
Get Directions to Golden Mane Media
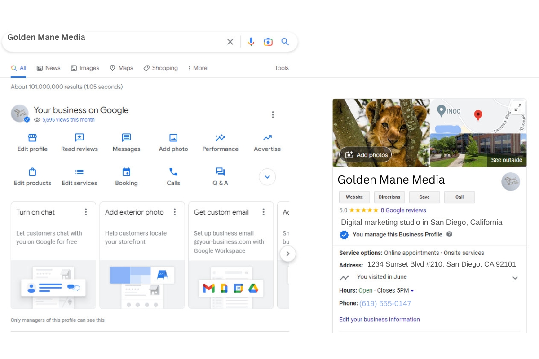pos(389,197)
